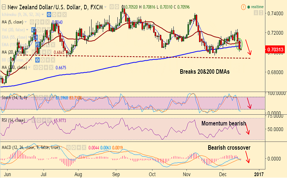Remove MA (5, close) with its X icon
This screenshot has width=287, height=178.
pyautogui.click(x=47, y=22)
